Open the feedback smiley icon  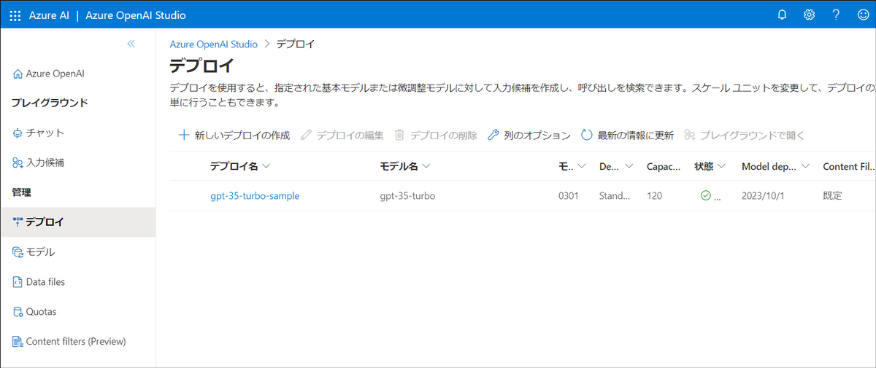click(863, 15)
